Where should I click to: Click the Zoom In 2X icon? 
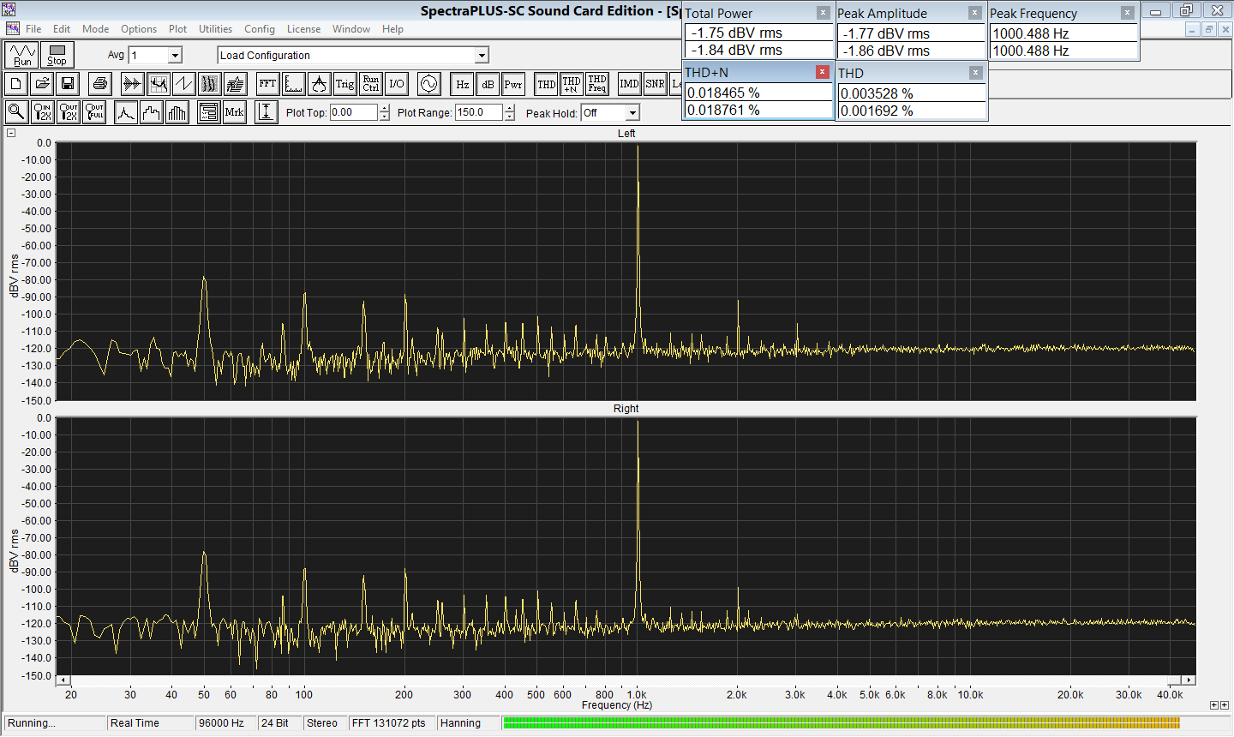coord(42,112)
